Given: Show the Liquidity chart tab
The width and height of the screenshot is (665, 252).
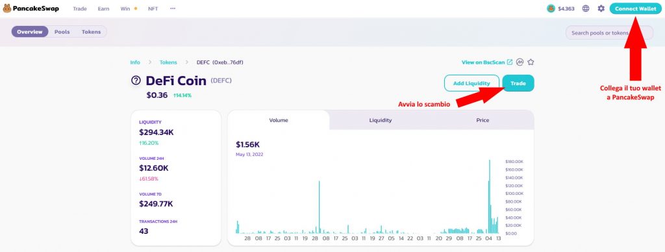Looking at the screenshot, I should pyautogui.click(x=381, y=120).
